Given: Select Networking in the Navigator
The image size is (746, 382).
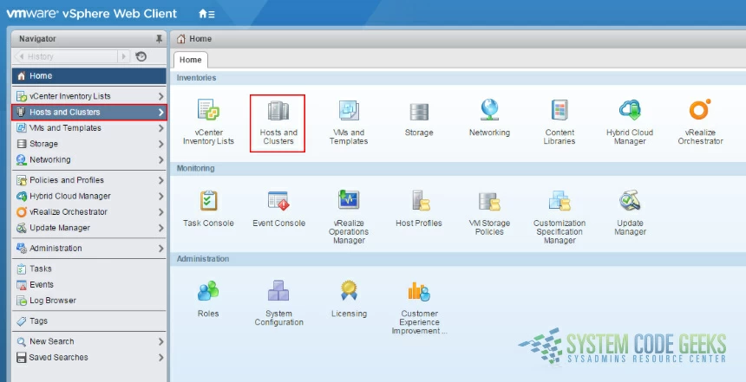Looking at the screenshot, I should [x=89, y=159].
